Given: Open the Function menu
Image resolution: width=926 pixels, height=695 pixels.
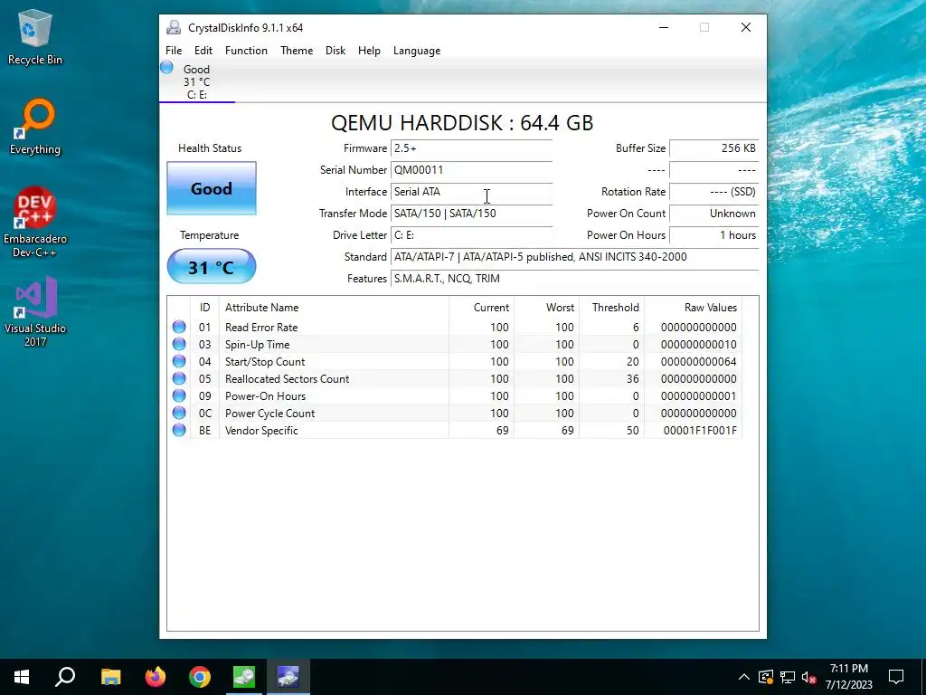Looking at the screenshot, I should click(246, 51).
